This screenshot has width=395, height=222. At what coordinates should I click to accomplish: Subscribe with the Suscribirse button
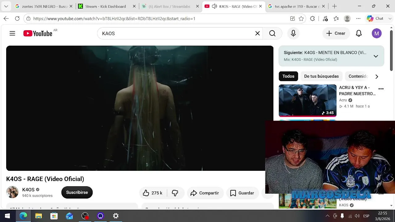[x=77, y=192]
